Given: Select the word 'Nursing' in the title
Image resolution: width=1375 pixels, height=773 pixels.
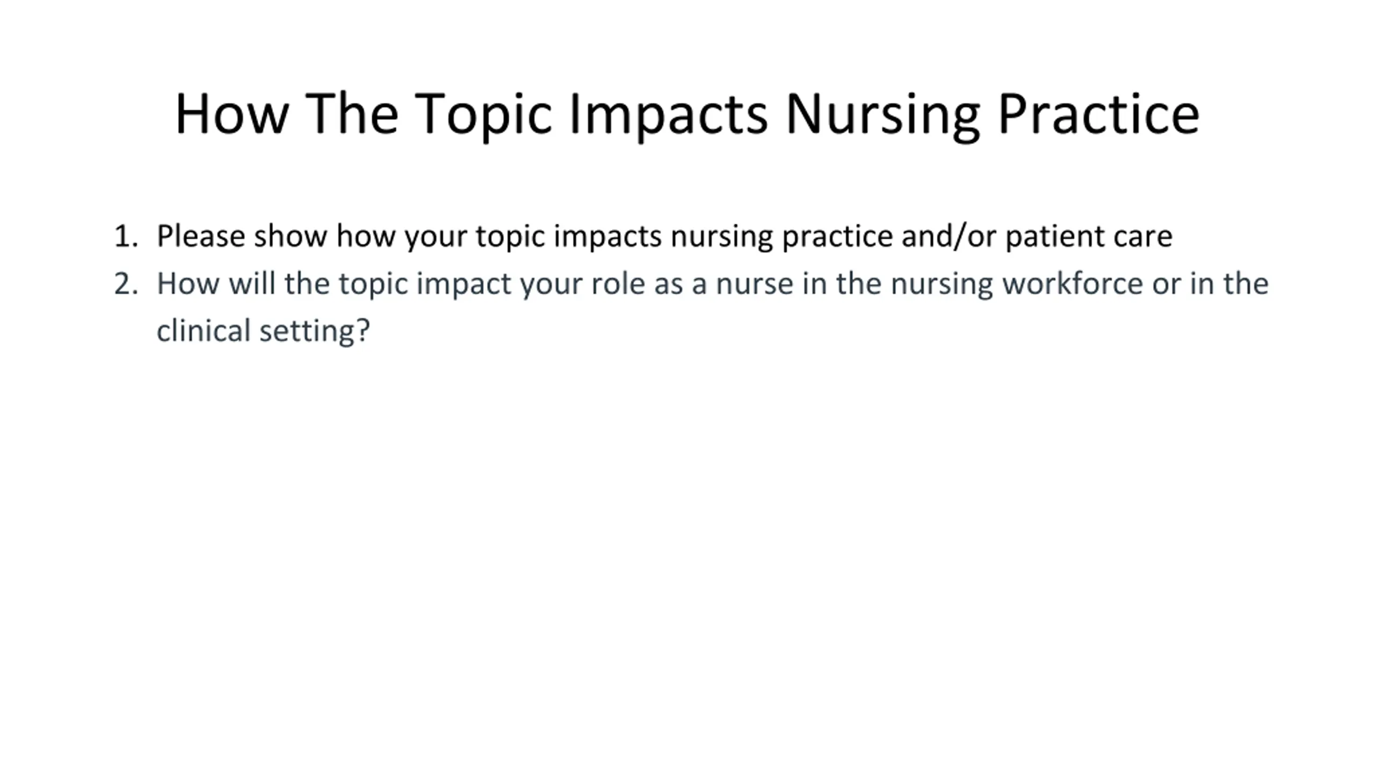Looking at the screenshot, I should [882, 114].
